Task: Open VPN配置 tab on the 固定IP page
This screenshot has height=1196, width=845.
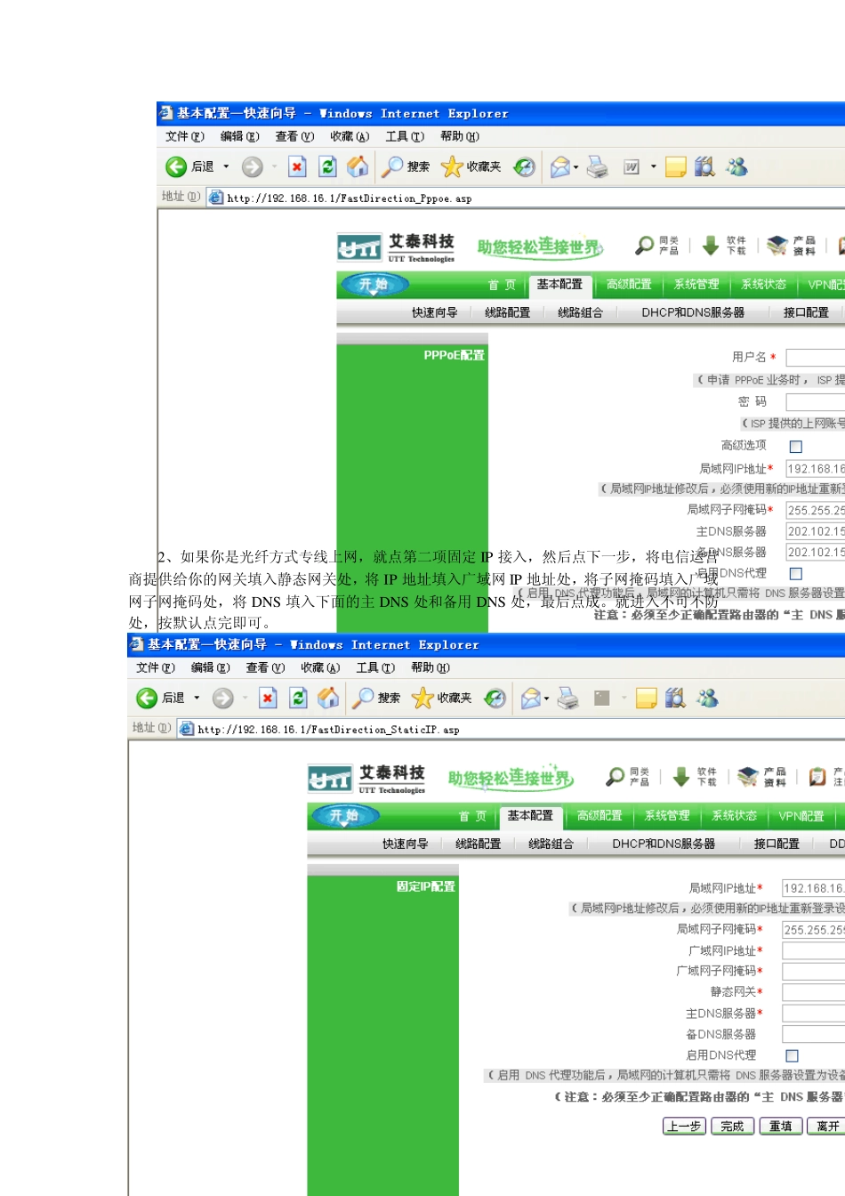Action: point(801,816)
